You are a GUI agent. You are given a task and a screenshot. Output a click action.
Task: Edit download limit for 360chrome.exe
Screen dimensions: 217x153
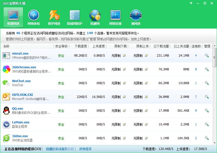[x=124, y=69]
